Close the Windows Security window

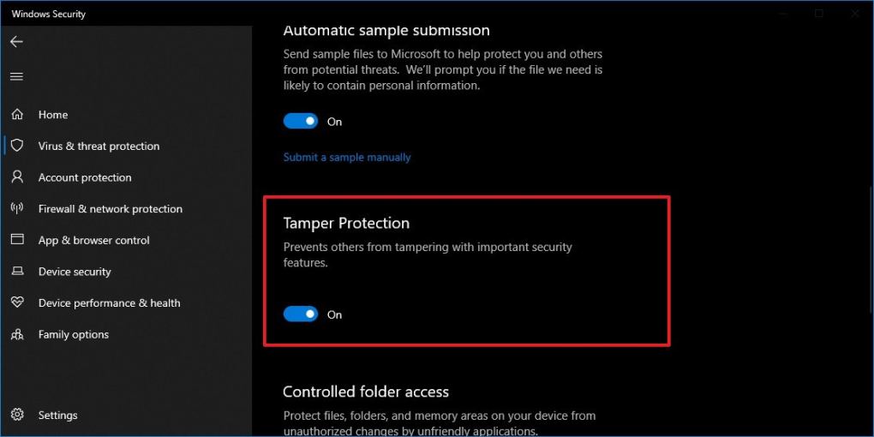click(854, 14)
